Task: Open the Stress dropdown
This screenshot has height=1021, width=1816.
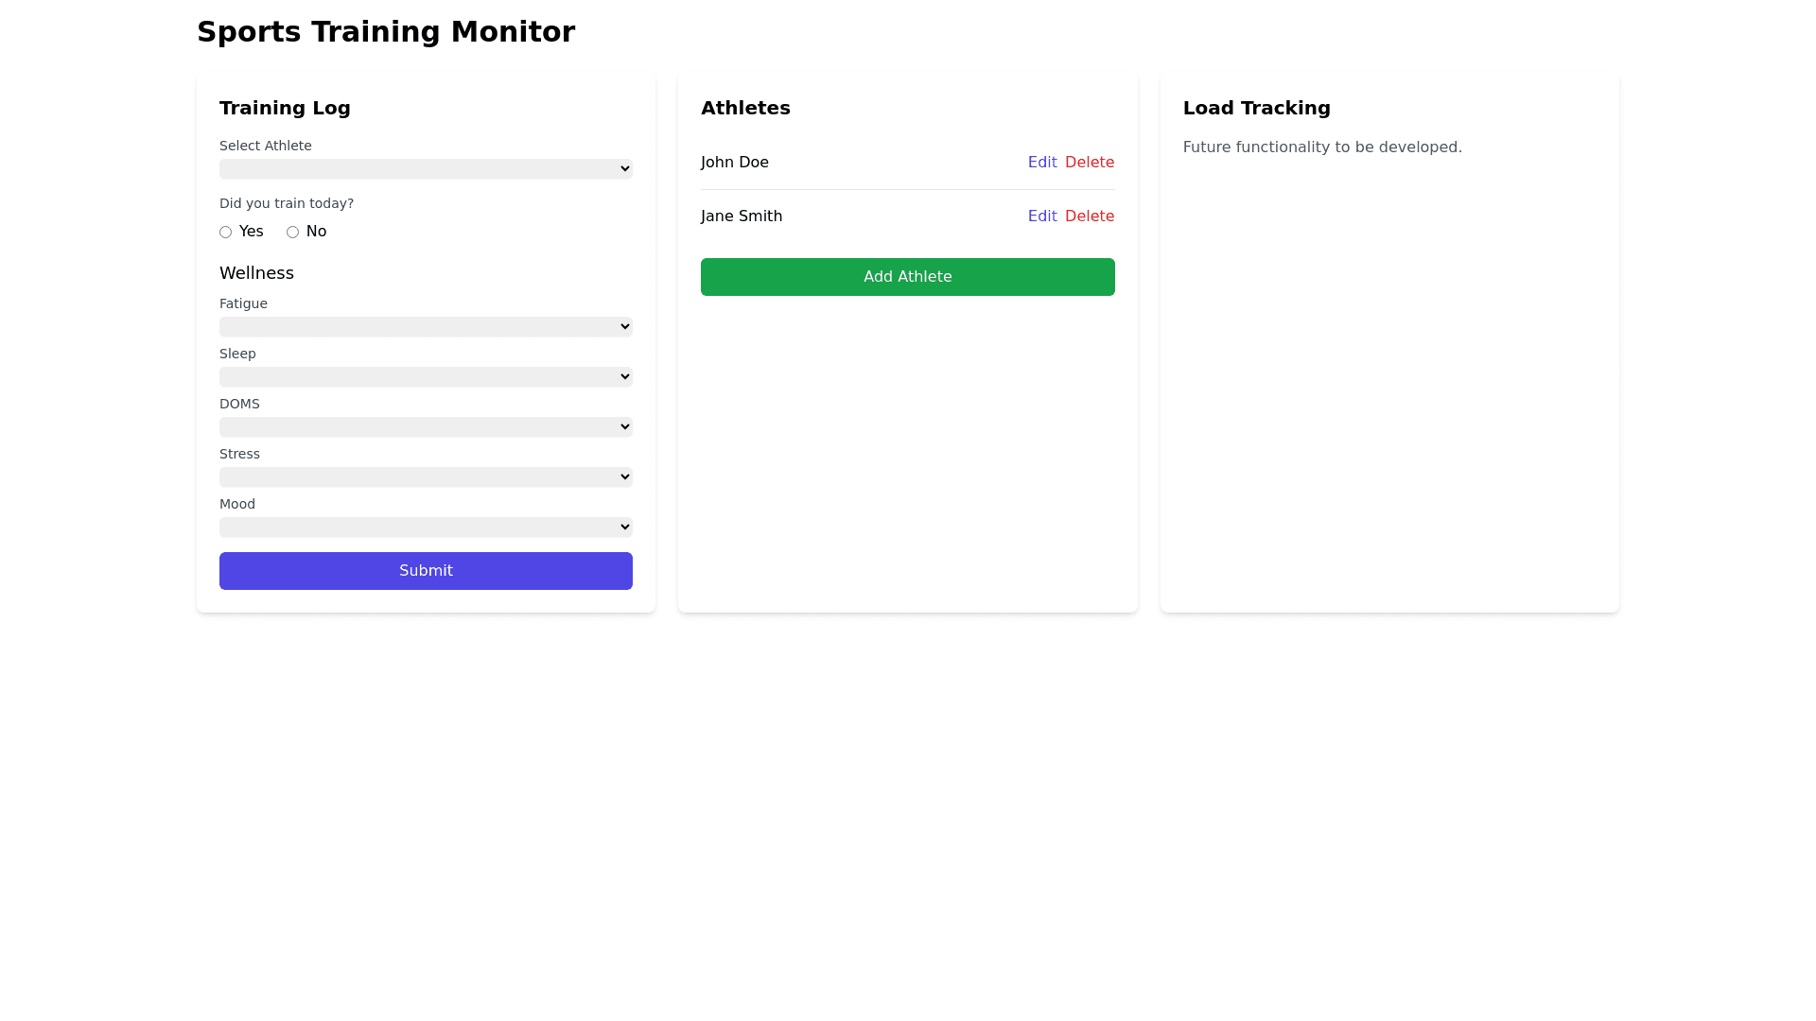Action: click(x=426, y=476)
